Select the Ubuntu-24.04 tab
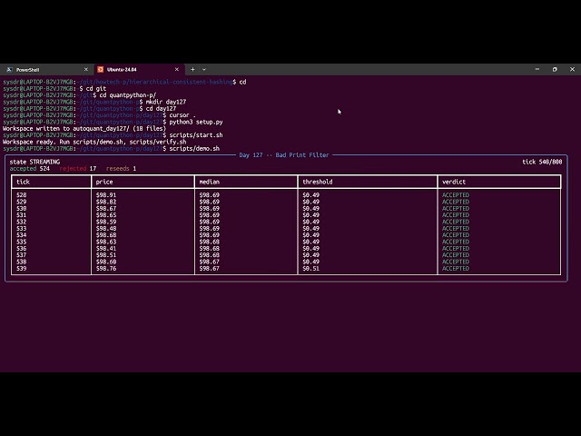 pyautogui.click(x=138, y=69)
